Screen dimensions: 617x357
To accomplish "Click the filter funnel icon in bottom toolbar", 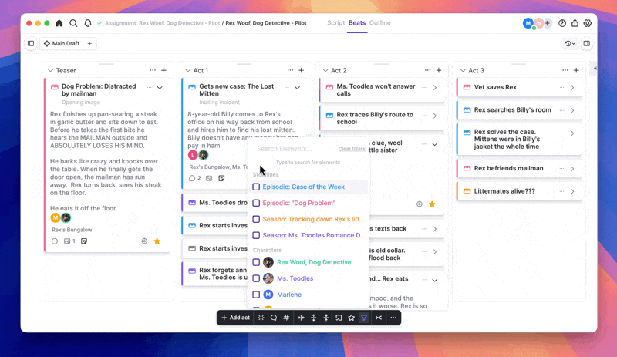I will [364, 318].
